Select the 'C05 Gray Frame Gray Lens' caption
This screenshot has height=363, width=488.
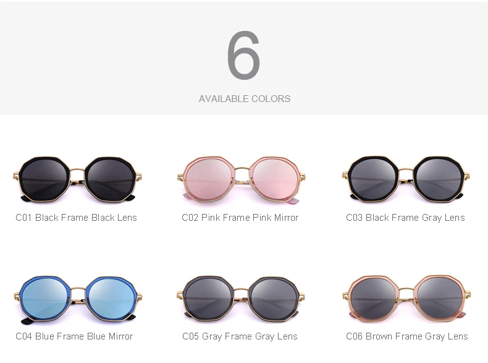(x=240, y=336)
